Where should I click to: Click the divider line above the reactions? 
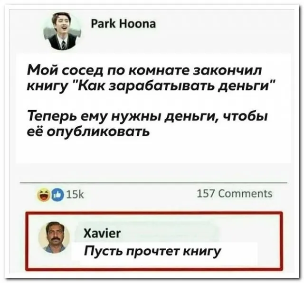tap(153, 183)
